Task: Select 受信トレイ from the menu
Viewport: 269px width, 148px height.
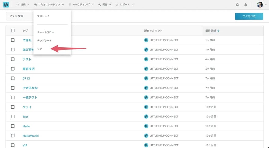Action: point(43,16)
